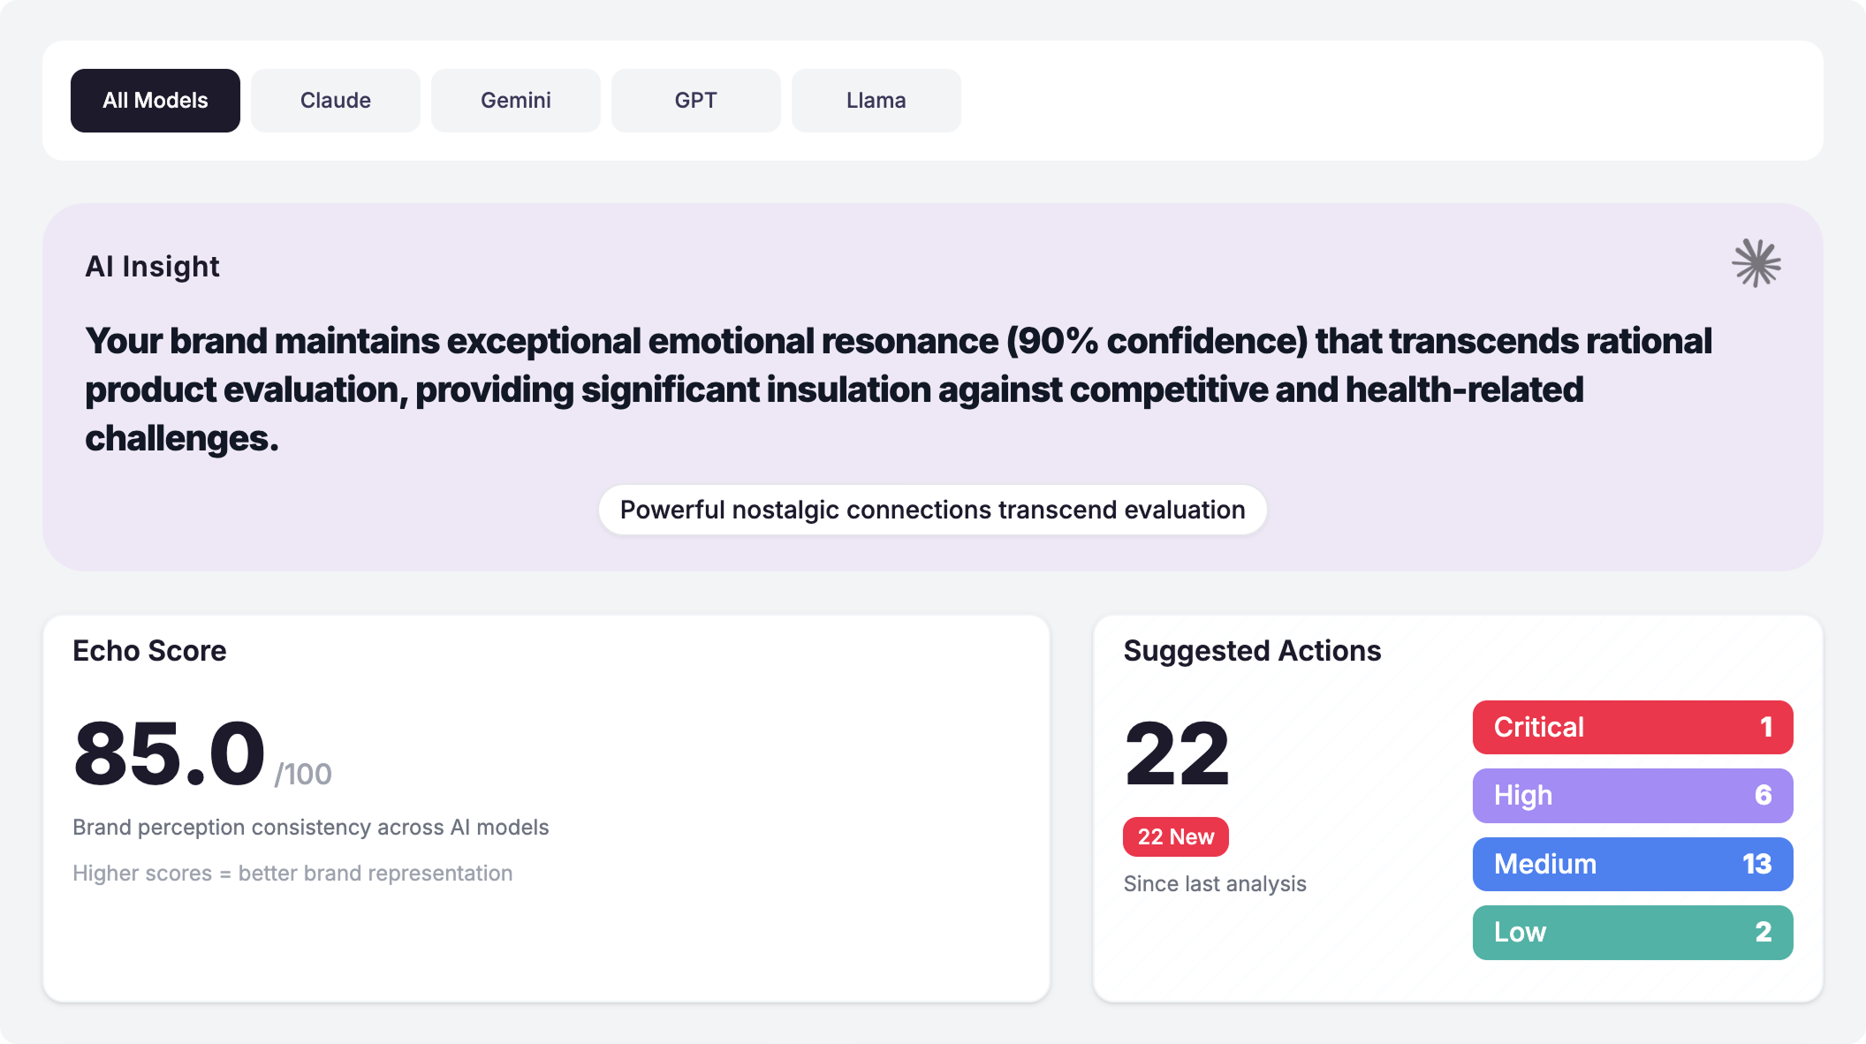Image resolution: width=1866 pixels, height=1044 pixels.
Task: Click the Critical actions red bar
Action: click(1632, 727)
